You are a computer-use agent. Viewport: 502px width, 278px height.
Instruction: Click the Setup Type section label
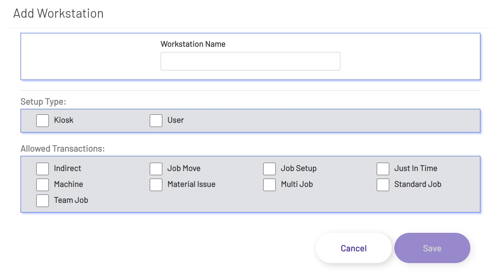[x=43, y=102]
